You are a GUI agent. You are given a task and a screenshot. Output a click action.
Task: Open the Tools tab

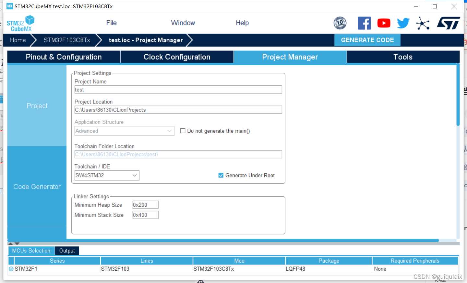coord(403,57)
